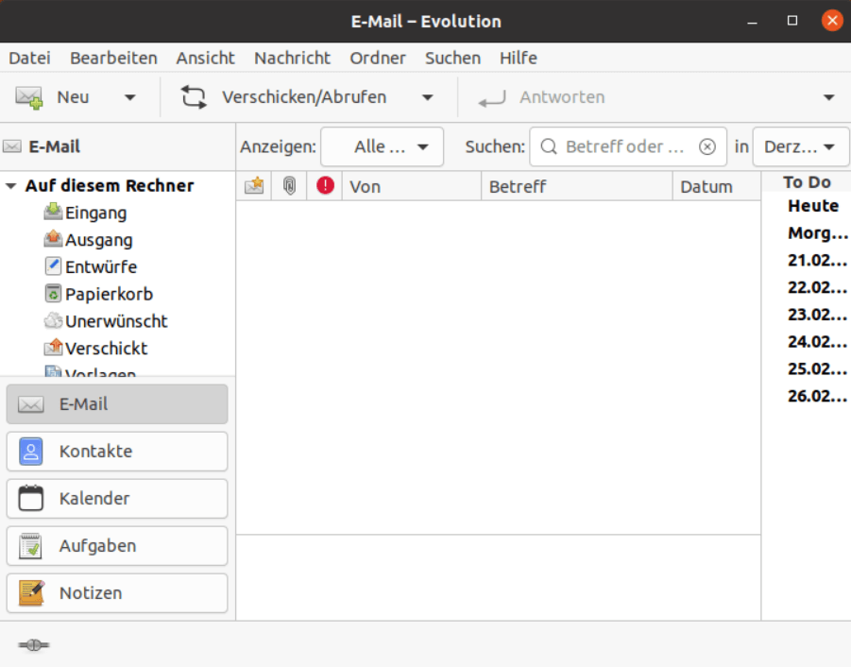
Task: Click the Verschickt sent folder icon
Action: point(53,348)
